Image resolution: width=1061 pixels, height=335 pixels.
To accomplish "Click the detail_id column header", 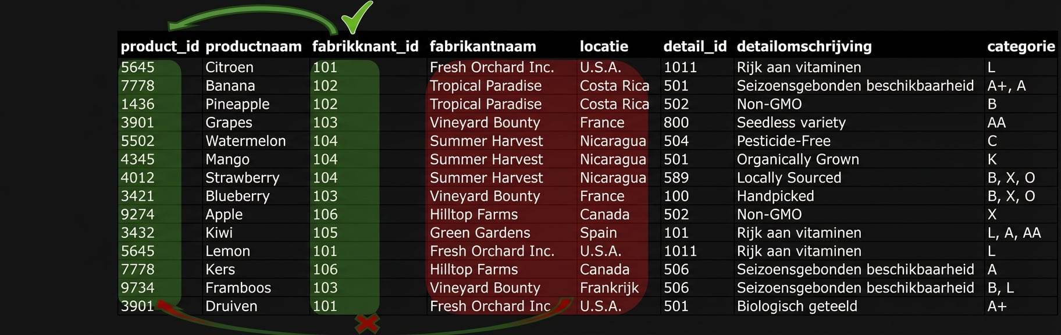I will 695,47.
